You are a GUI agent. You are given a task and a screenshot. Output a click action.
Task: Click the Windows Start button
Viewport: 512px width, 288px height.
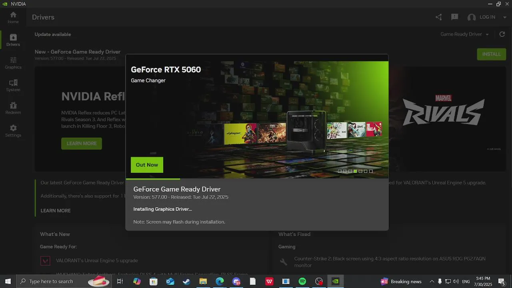pyautogui.click(x=8, y=282)
